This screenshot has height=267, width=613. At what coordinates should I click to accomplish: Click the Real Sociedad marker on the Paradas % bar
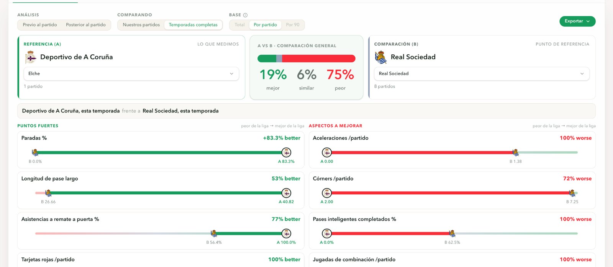(35, 152)
